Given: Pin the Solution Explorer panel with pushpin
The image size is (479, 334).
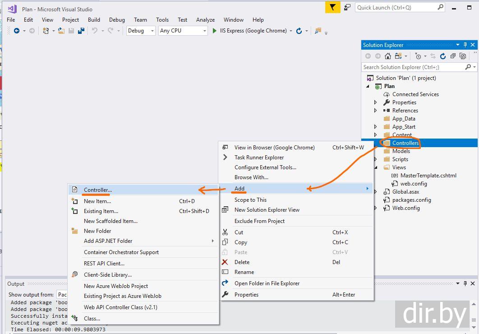Looking at the screenshot, I should (465, 45).
